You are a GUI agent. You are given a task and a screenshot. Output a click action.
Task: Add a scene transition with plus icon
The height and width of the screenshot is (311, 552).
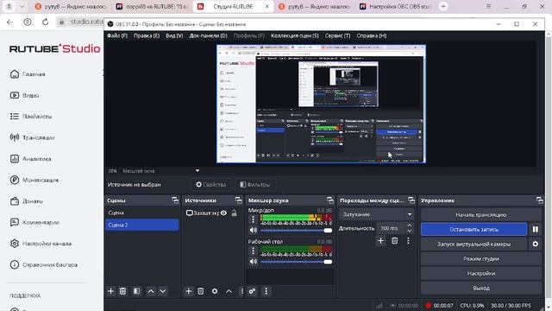coord(380,241)
